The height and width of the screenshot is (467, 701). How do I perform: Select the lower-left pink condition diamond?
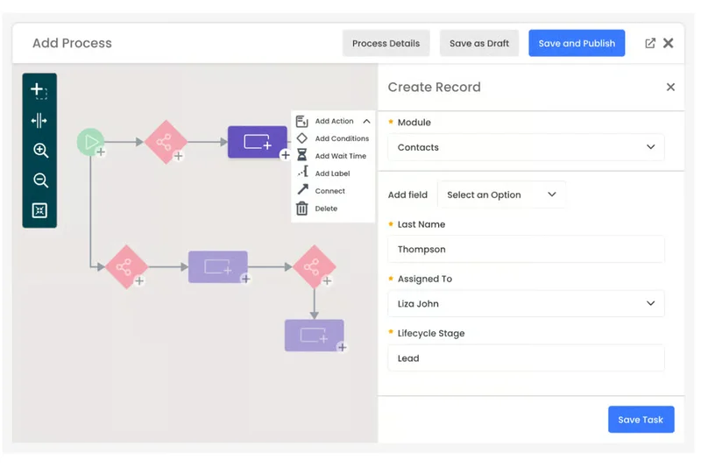coord(126,266)
